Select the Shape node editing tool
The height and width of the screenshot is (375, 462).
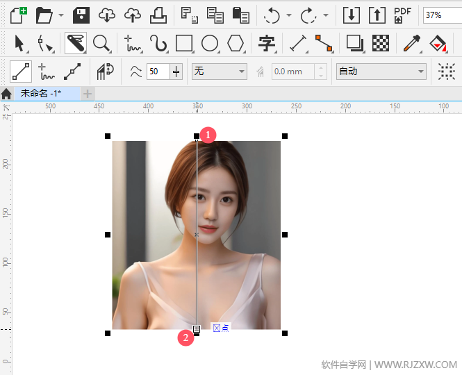[46, 44]
